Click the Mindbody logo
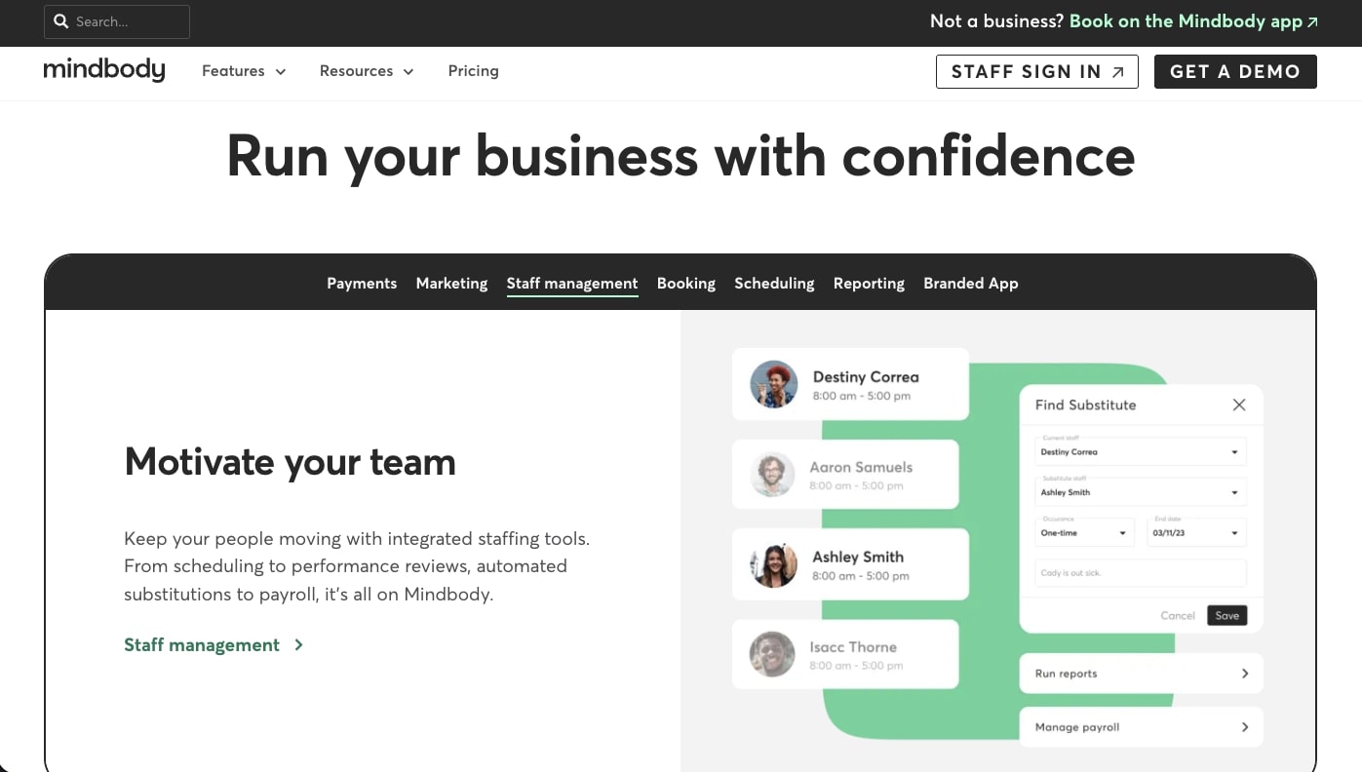This screenshot has width=1362, height=772. tap(104, 71)
